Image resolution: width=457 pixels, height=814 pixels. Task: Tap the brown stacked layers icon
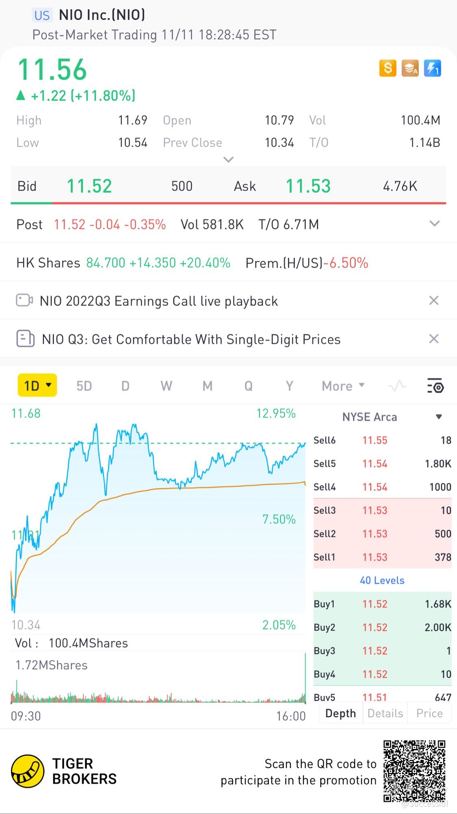coord(410,68)
